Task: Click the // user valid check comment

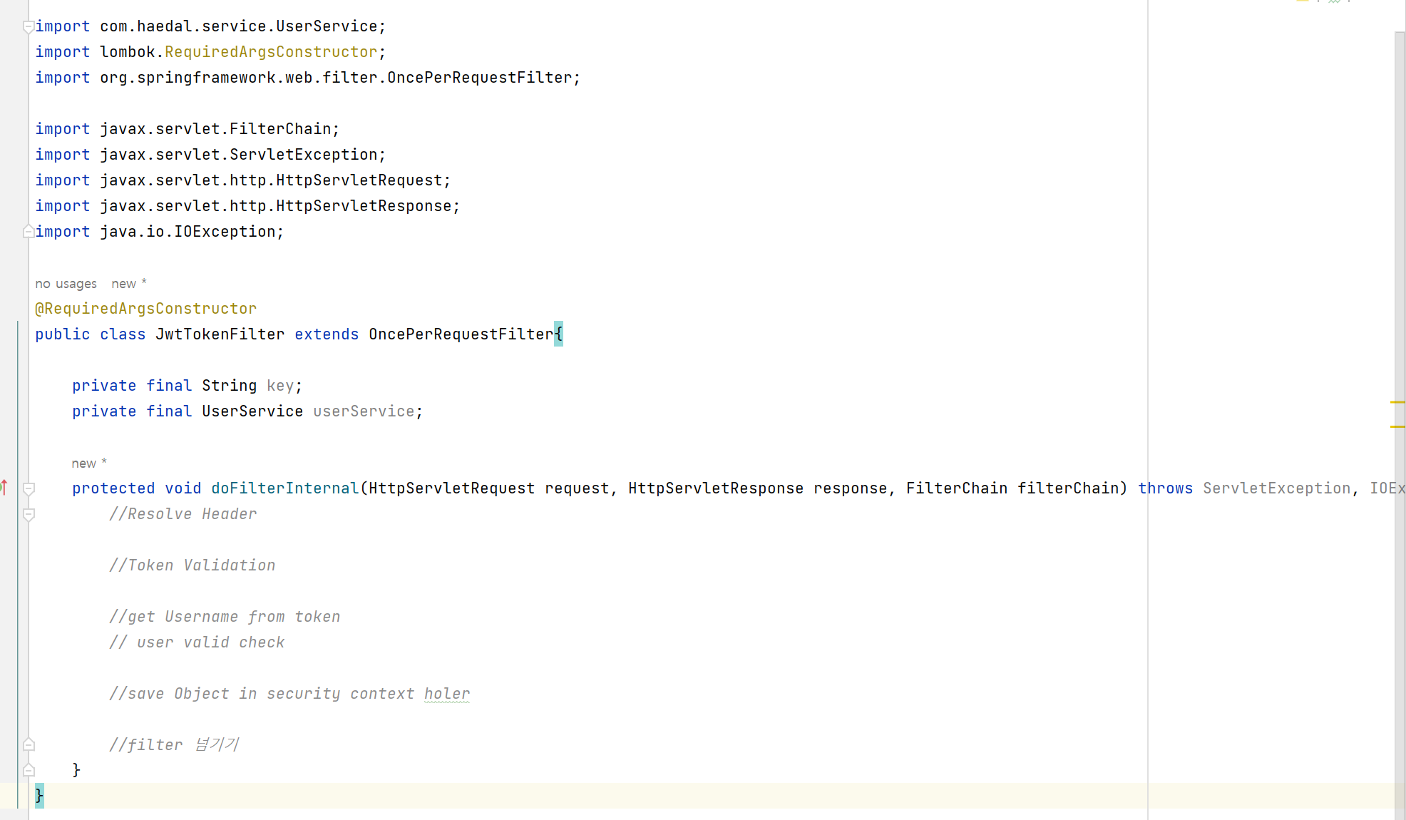Action: (197, 642)
